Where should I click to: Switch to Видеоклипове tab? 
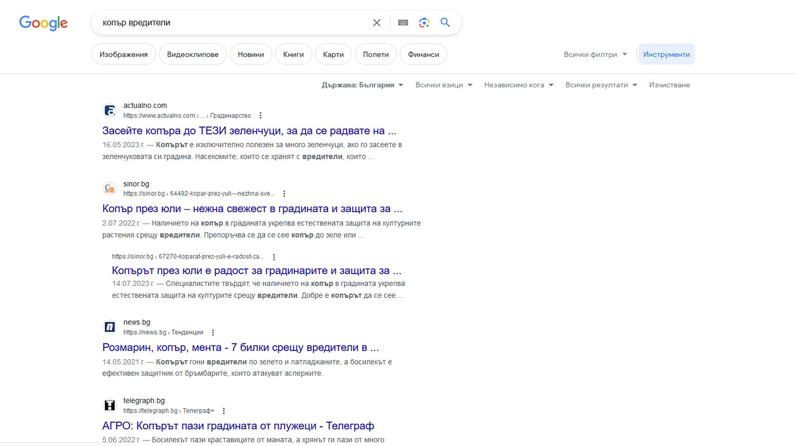pos(193,55)
